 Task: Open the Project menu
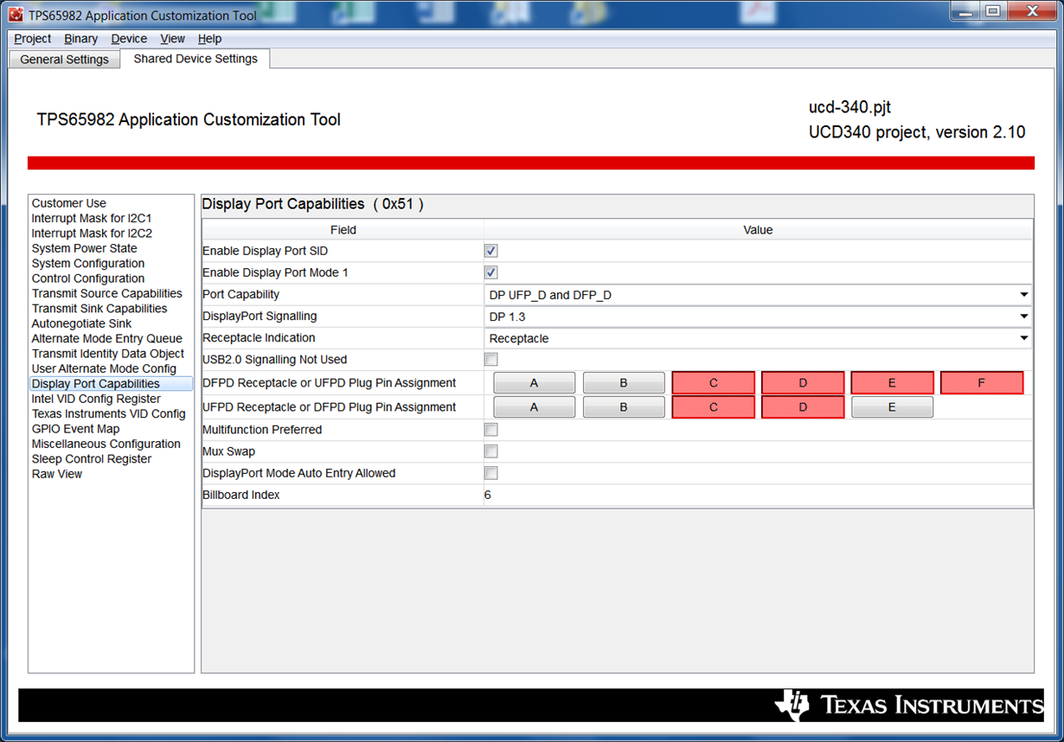33,39
